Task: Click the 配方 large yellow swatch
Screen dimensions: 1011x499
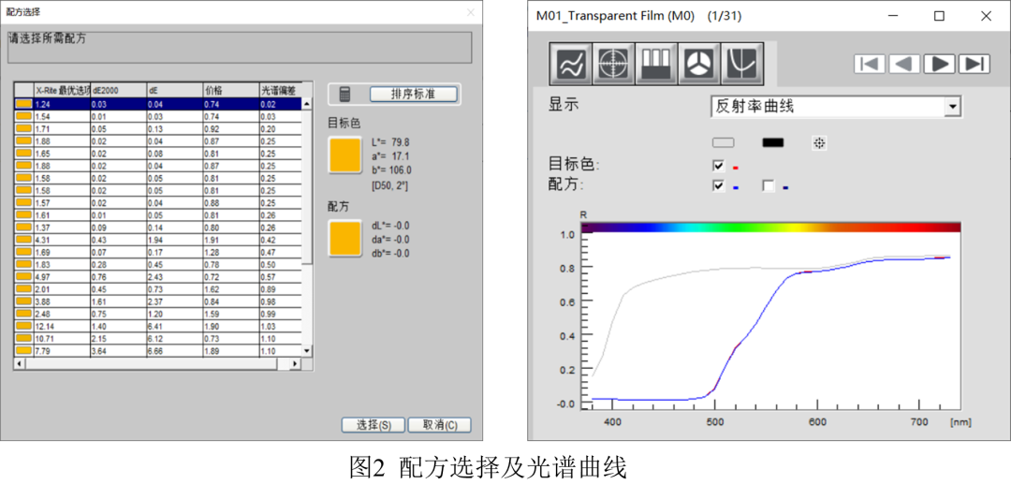Action: pos(344,239)
